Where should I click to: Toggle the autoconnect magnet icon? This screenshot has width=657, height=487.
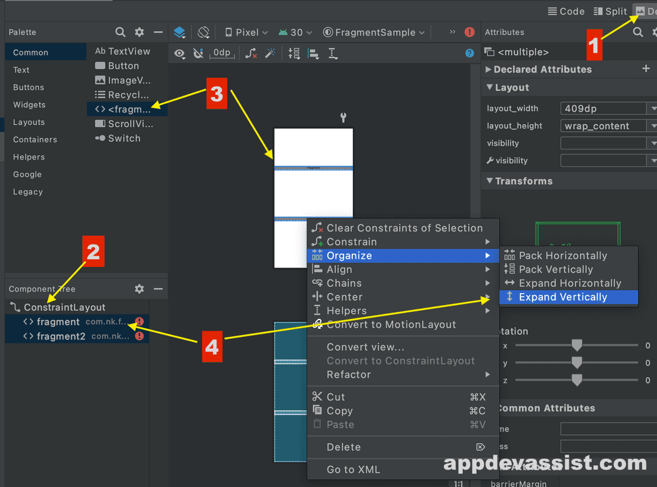[x=198, y=53]
